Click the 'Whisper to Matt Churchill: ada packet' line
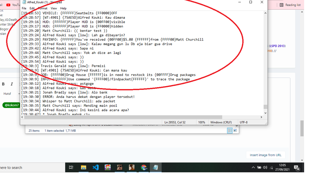 (x=68, y=101)
